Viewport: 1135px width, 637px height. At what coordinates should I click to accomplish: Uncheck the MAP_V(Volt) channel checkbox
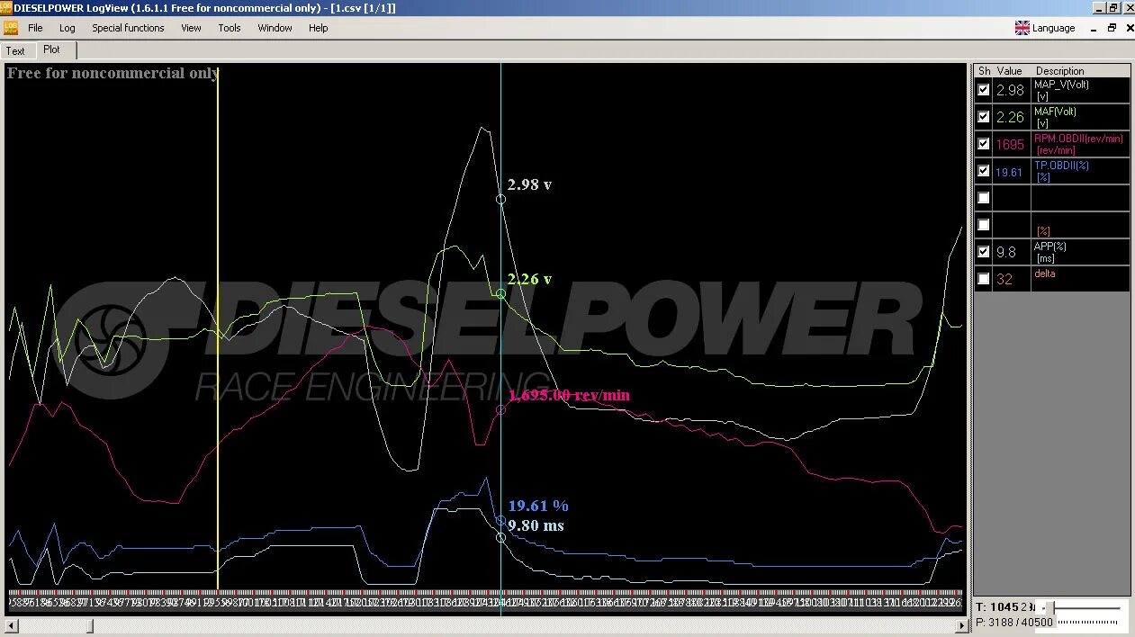pos(984,90)
